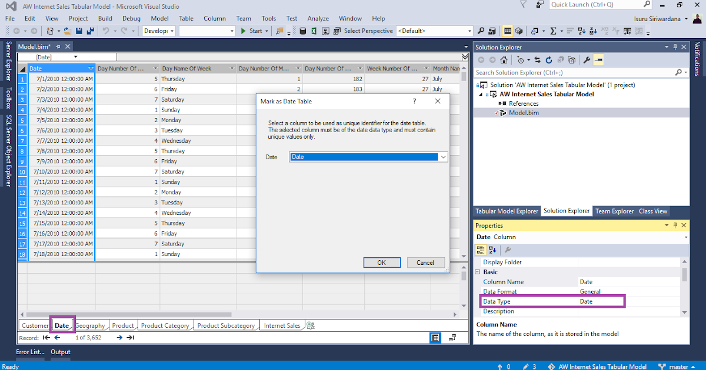The image size is (706, 370).
Task: Click OK in the Mark as Date Table dialog
Action: click(x=382, y=263)
